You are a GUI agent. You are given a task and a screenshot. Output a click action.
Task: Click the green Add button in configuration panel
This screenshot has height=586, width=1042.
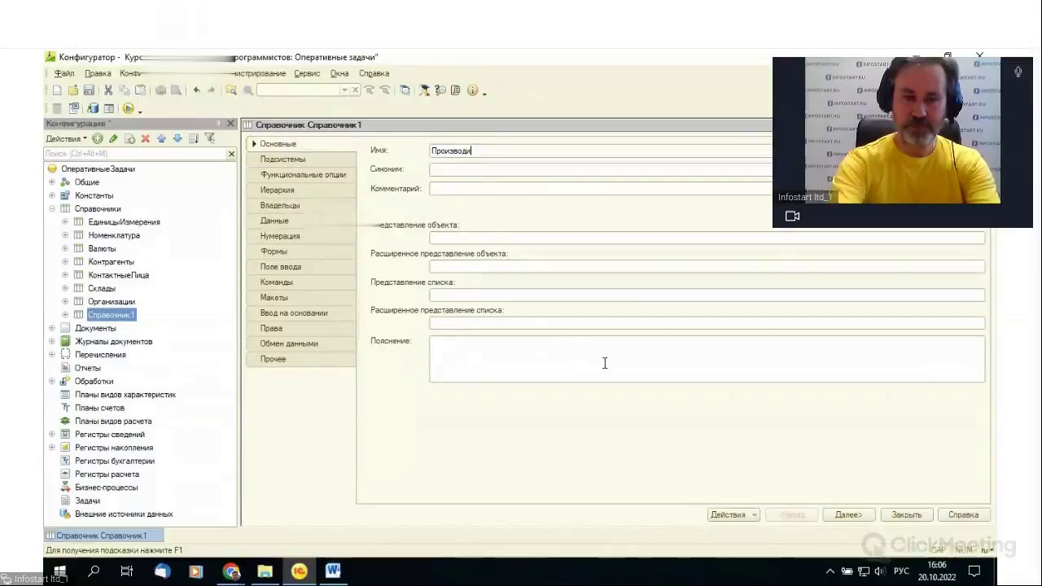[98, 138]
